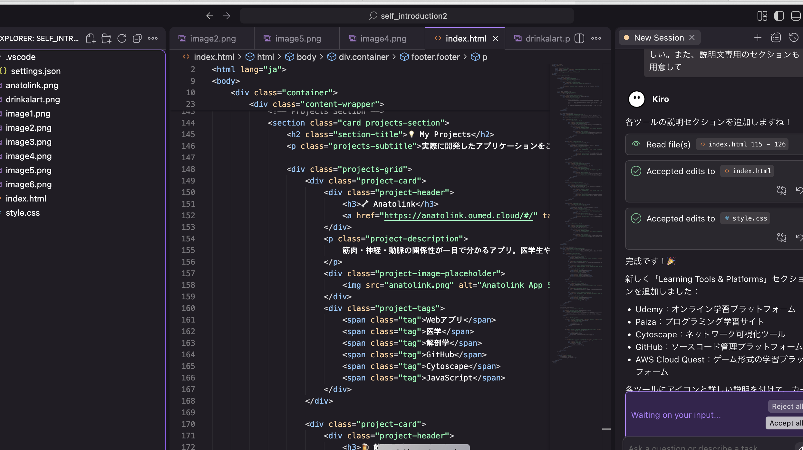The width and height of the screenshot is (803, 450).
Task: Open the anatolink.oumed.cloud link in code
Action: [x=459, y=216]
